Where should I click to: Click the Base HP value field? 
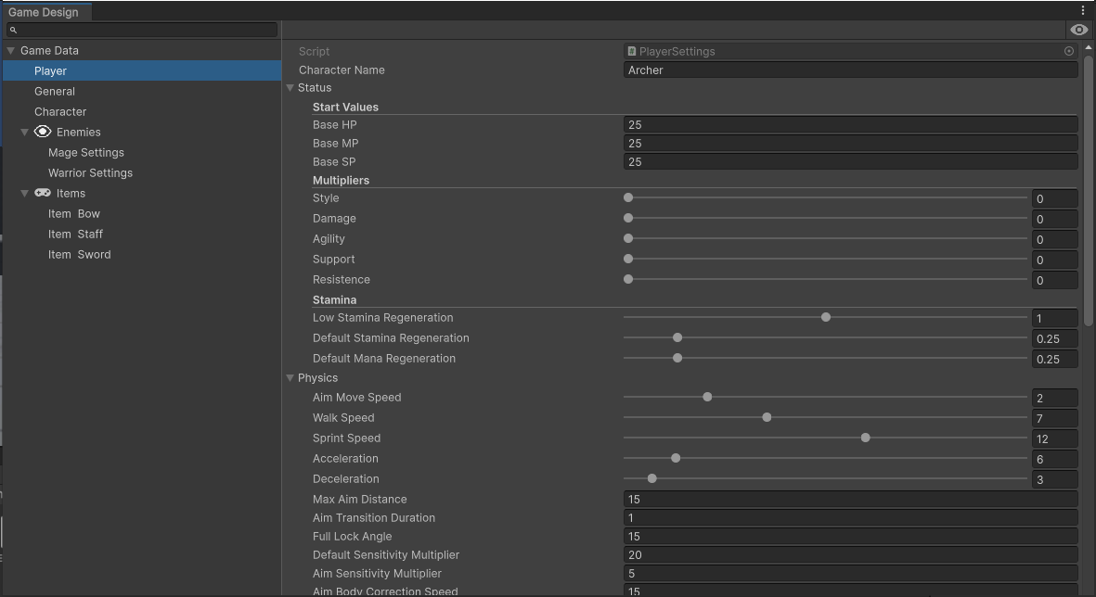click(850, 125)
